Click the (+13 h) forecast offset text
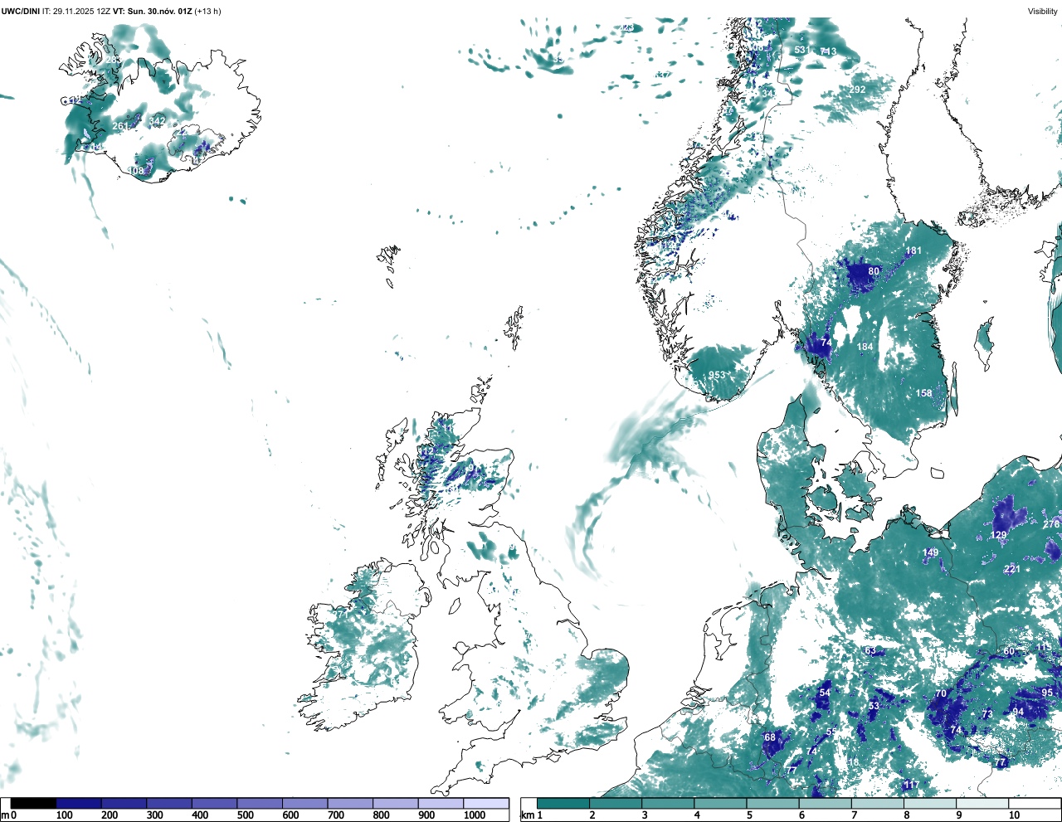 point(207,11)
